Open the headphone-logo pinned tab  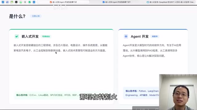[7, 2]
